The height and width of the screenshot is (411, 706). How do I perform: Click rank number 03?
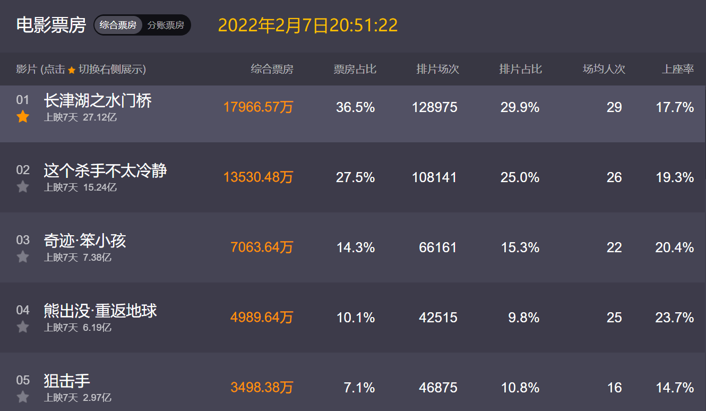[23, 240]
